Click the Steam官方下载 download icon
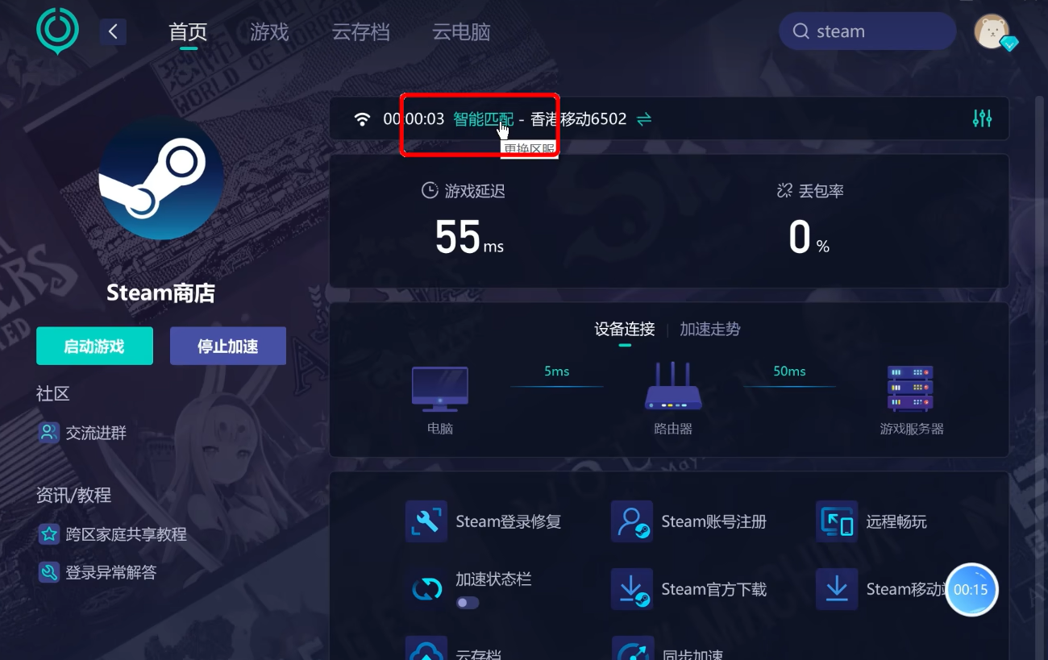The image size is (1048, 660). point(631,589)
